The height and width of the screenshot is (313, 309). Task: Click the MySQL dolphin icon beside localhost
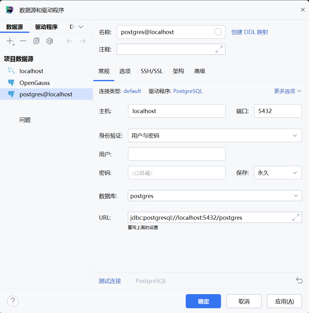point(11,71)
